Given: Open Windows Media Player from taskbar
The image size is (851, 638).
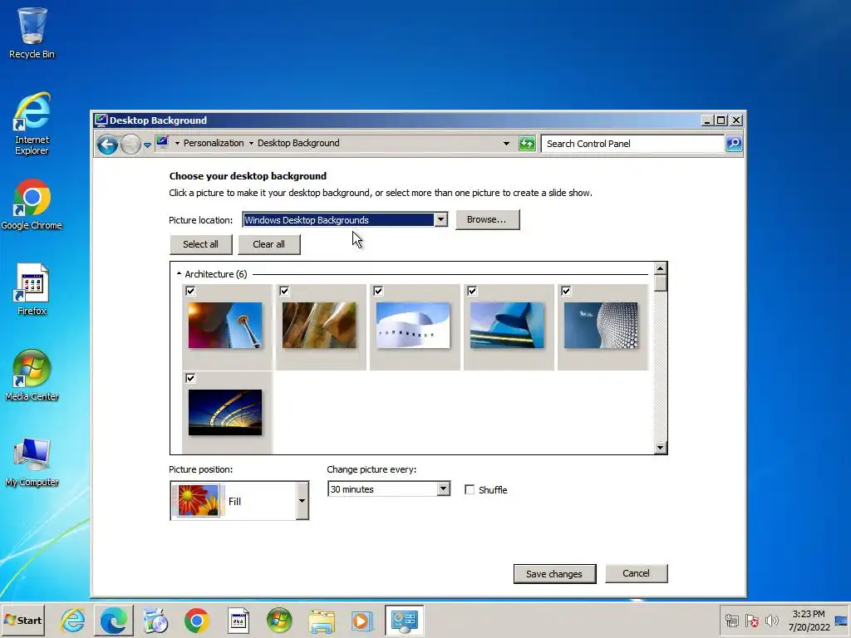Looking at the screenshot, I should pos(362,621).
